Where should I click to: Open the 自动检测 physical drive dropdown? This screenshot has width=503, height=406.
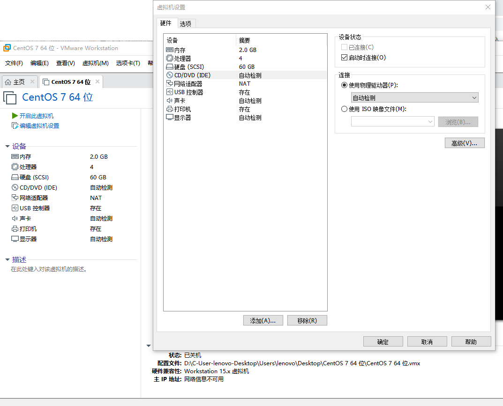click(414, 98)
